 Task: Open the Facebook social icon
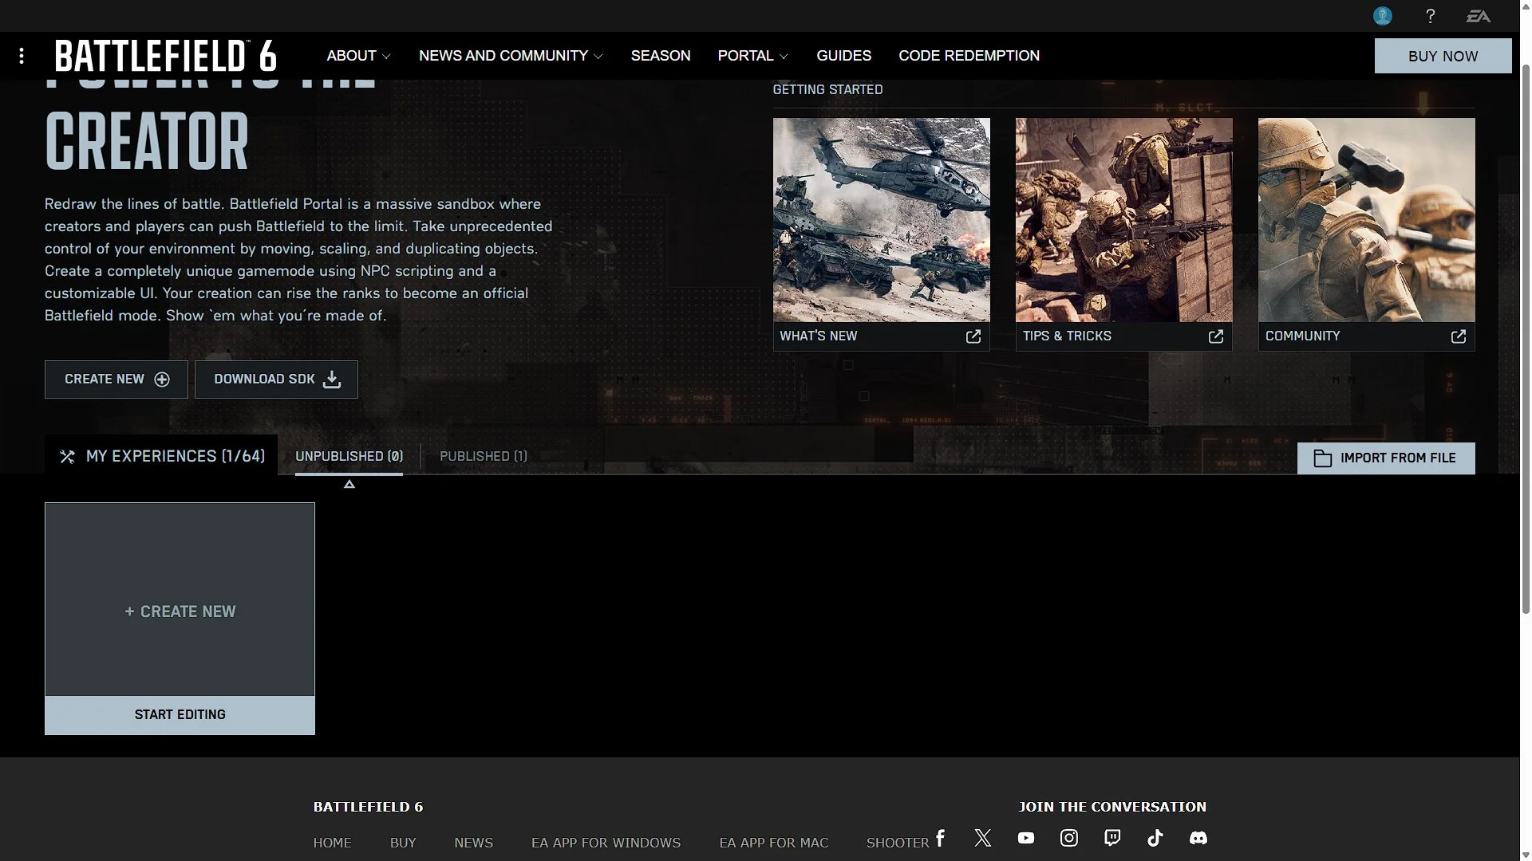coord(941,838)
